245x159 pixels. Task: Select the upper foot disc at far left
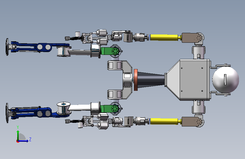point(7,47)
